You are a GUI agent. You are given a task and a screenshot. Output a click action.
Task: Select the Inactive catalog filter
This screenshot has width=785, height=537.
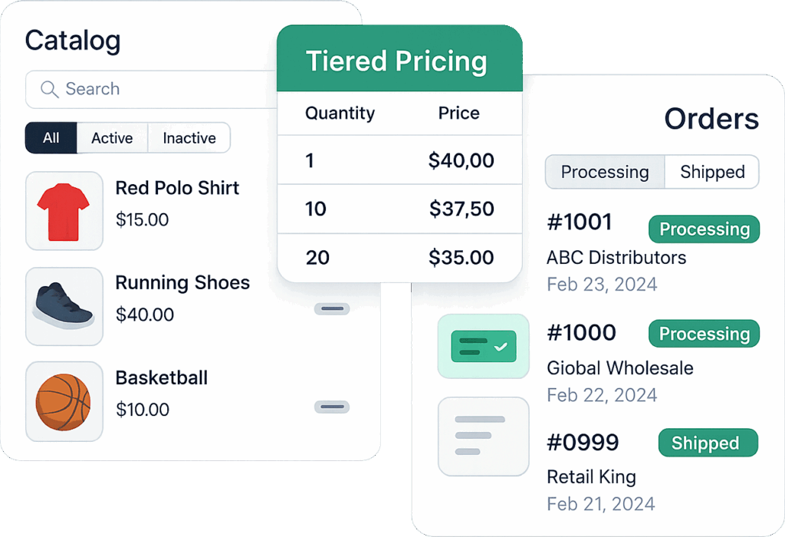pyautogui.click(x=189, y=138)
